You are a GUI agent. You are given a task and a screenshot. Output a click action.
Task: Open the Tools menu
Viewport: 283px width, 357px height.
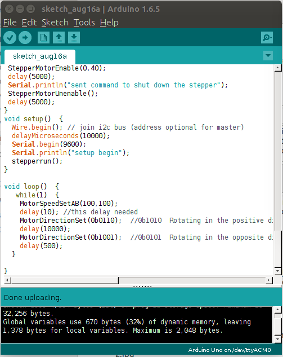click(x=84, y=23)
